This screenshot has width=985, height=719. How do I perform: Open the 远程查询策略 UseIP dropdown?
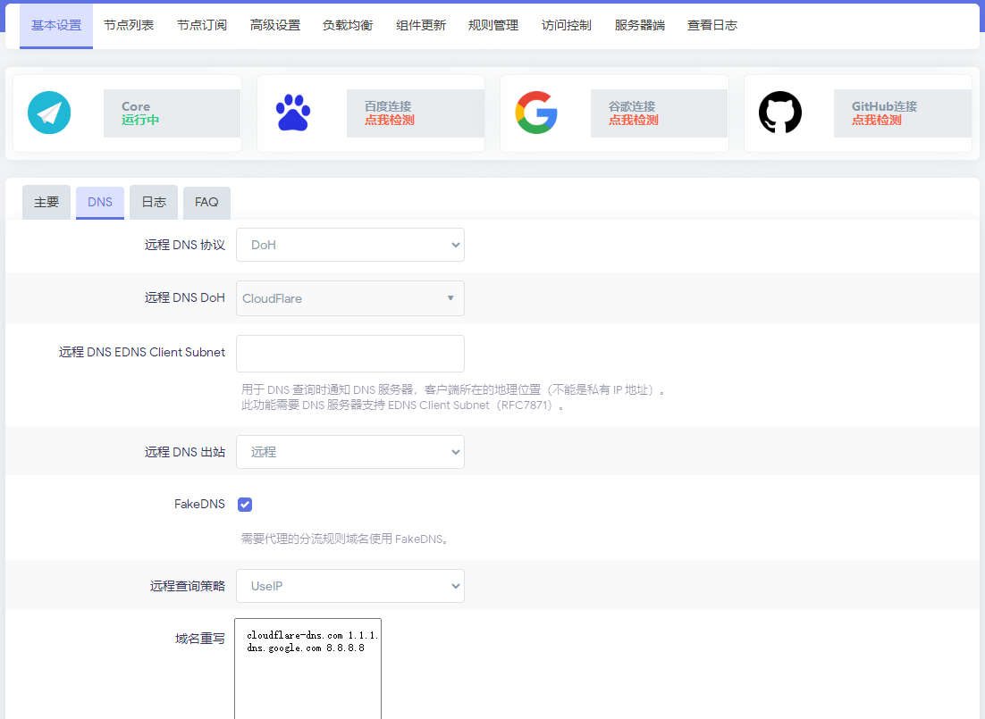(x=349, y=586)
